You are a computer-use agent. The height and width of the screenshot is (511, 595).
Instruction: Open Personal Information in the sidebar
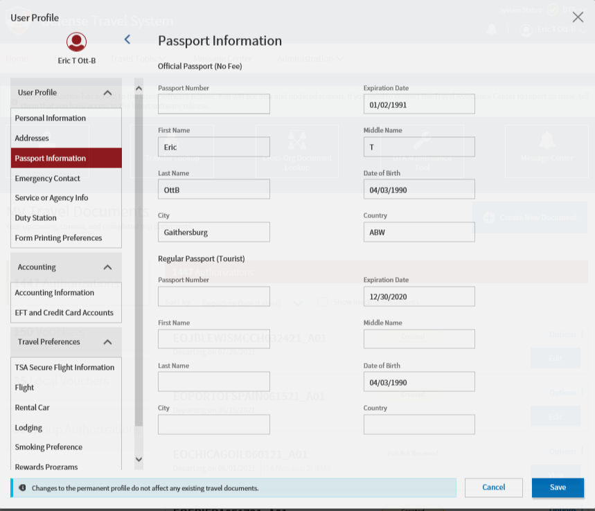coord(51,118)
